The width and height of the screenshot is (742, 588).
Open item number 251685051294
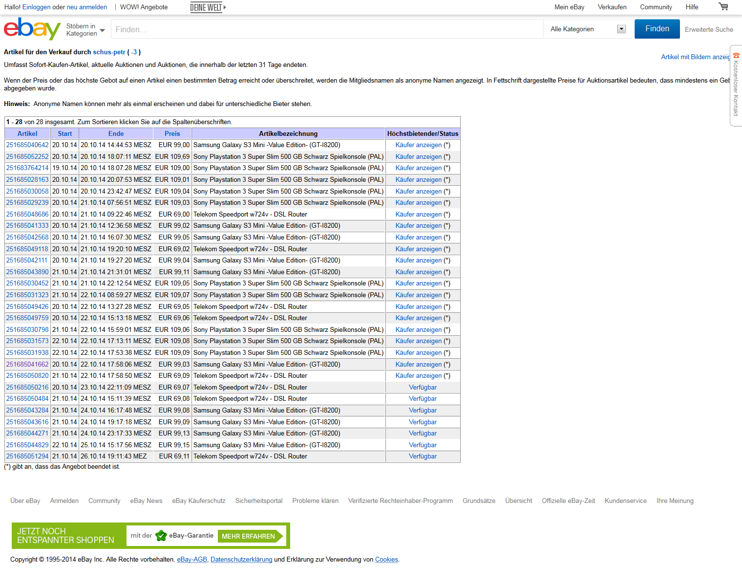point(27,457)
